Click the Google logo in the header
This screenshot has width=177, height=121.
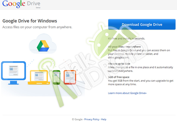14,4
